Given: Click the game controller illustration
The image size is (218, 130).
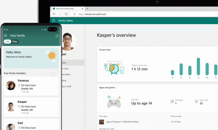Looking at the screenshot, I should (114, 102).
